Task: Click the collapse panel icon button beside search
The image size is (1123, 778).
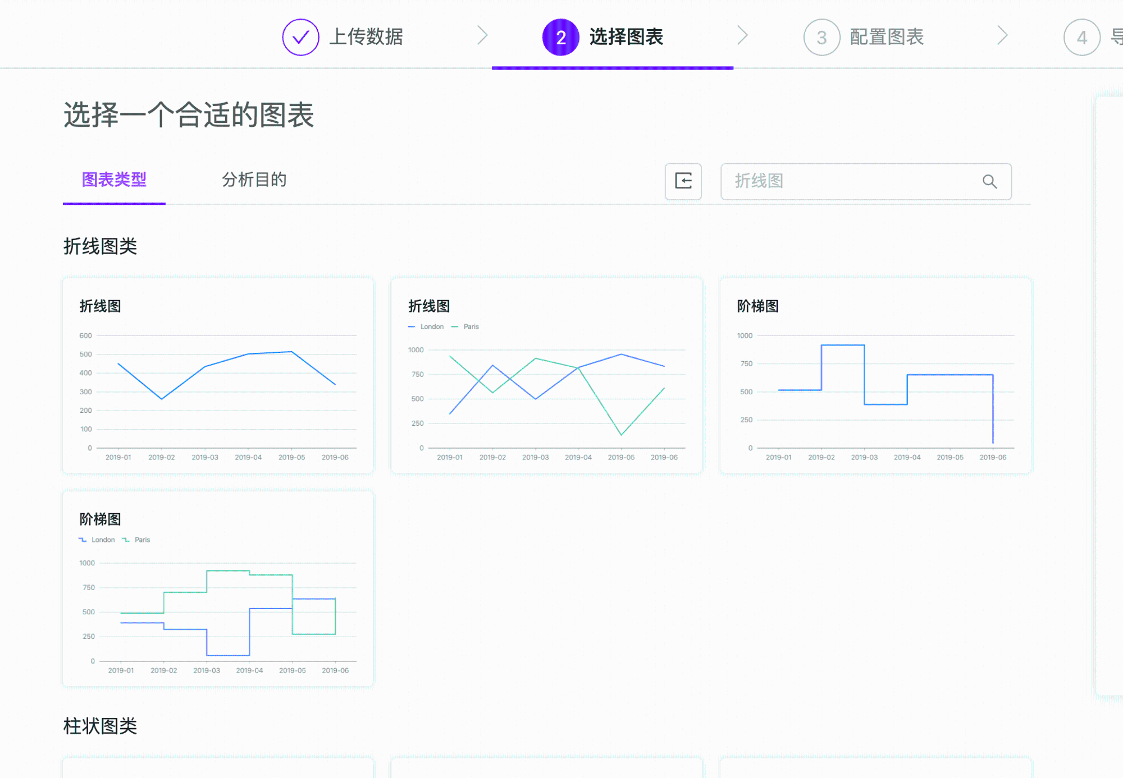Action: [683, 181]
